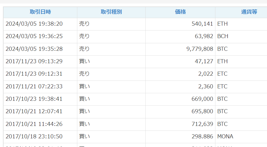Click price 712,639
The height and width of the screenshot is (147, 267).
202,124
